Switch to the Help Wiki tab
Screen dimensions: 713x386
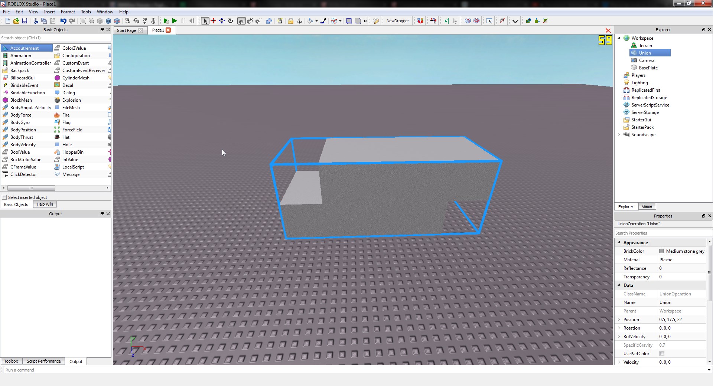pos(45,204)
